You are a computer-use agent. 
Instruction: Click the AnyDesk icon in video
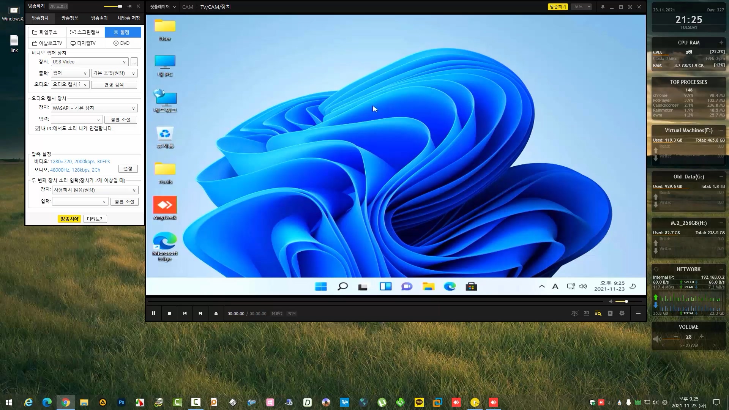165,208
